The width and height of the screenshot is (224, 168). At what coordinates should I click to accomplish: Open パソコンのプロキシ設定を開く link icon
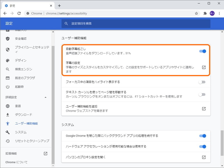click(x=204, y=157)
